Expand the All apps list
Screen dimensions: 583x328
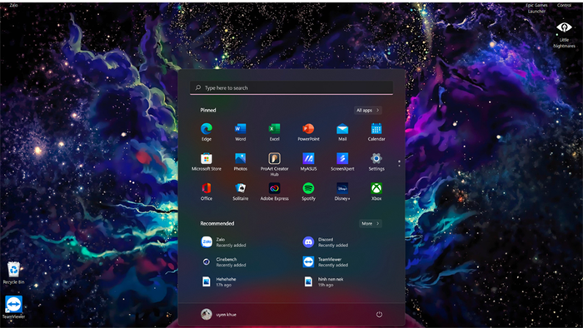[368, 111]
